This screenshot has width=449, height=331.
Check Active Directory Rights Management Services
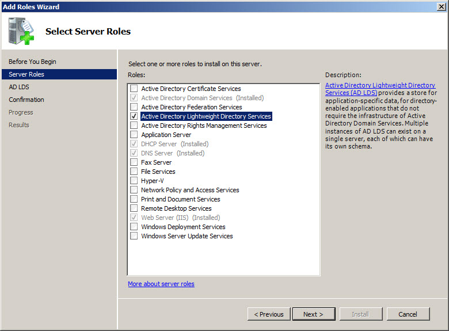click(134, 125)
